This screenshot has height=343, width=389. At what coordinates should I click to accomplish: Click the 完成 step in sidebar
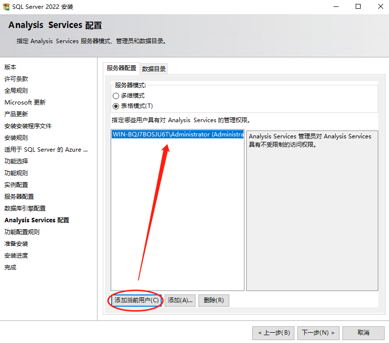(x=10, y=267)
